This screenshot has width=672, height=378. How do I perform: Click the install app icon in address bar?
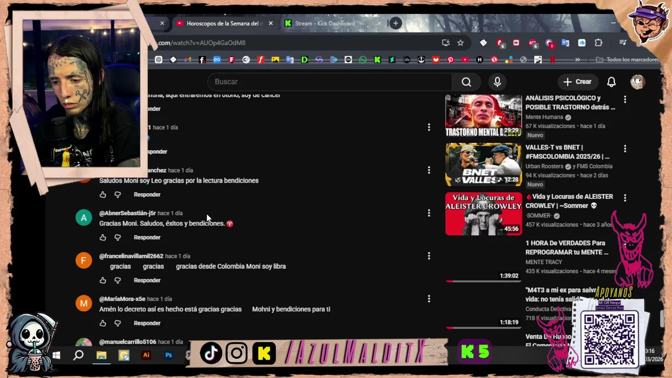pyautogui.click(x=446, y=43)
